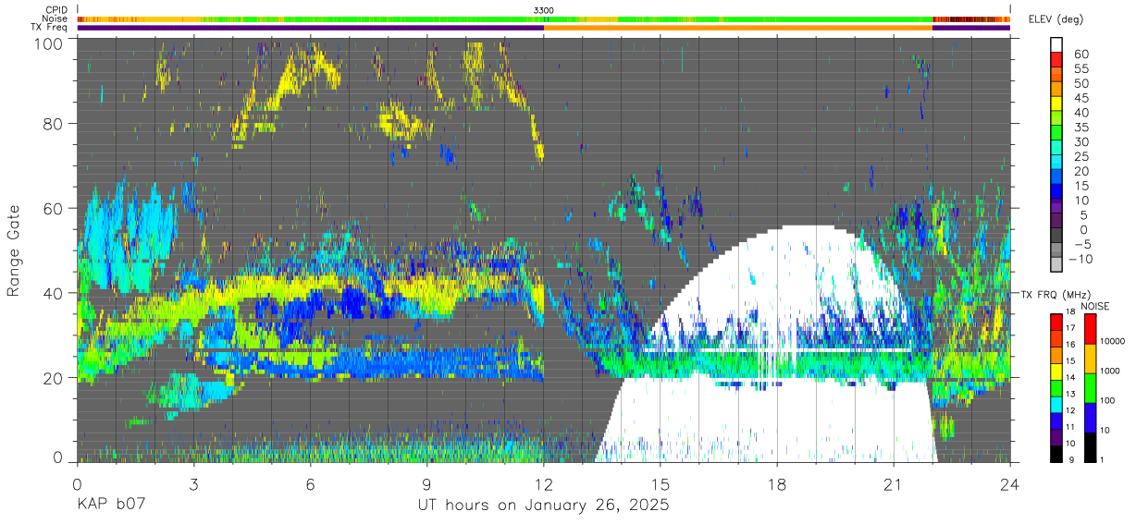Image resolution: width=1136 pixels, height=524 pixels.
Task: Click the '100' tick on the Range Gate axis
Action: tap(48, 43)
